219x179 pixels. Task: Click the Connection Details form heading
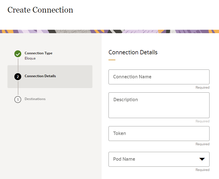[x=133, y=52]
